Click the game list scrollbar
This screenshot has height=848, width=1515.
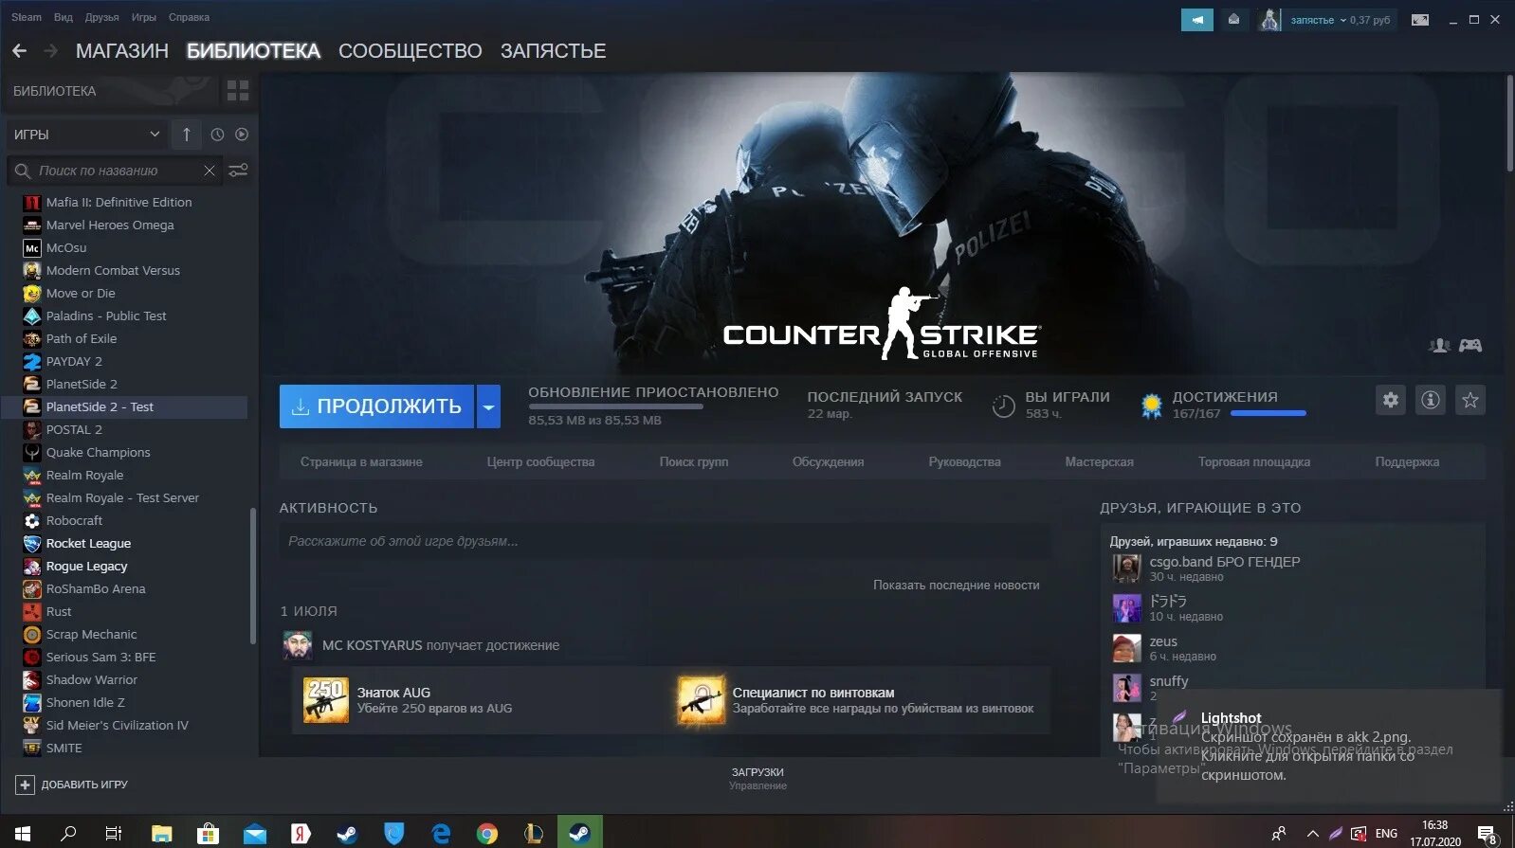[252, 576]
